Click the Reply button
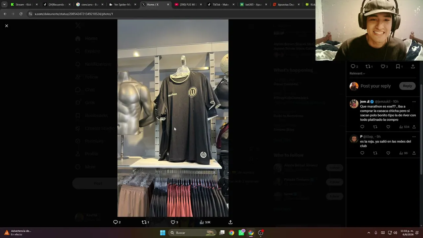 pos(407,86)
